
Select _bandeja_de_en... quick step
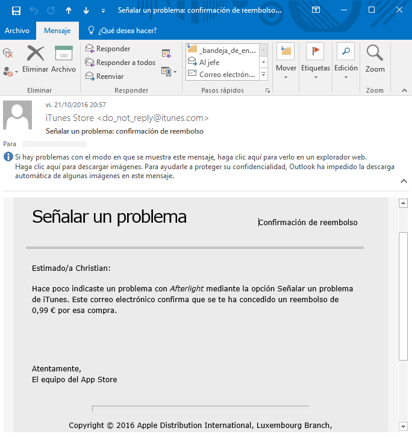pyautogui.click(x=222, y=50)
